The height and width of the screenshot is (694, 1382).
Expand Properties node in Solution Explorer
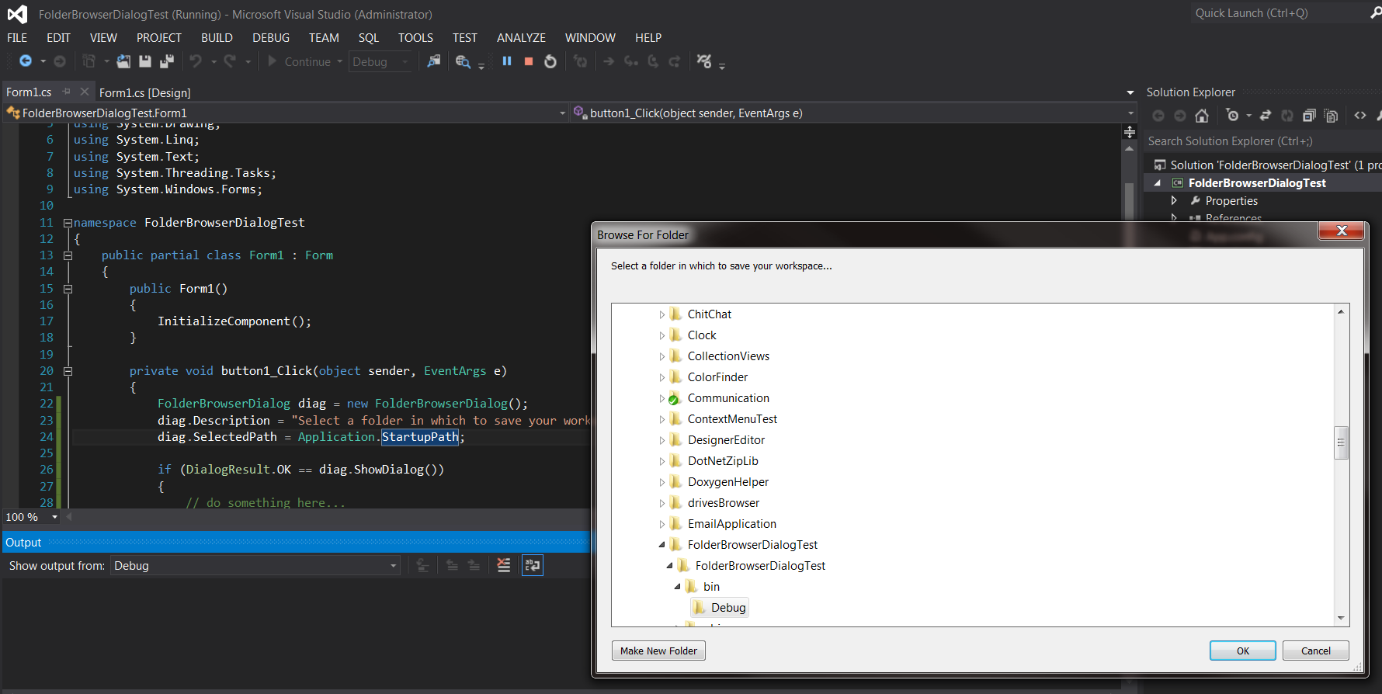(1174, 201)
